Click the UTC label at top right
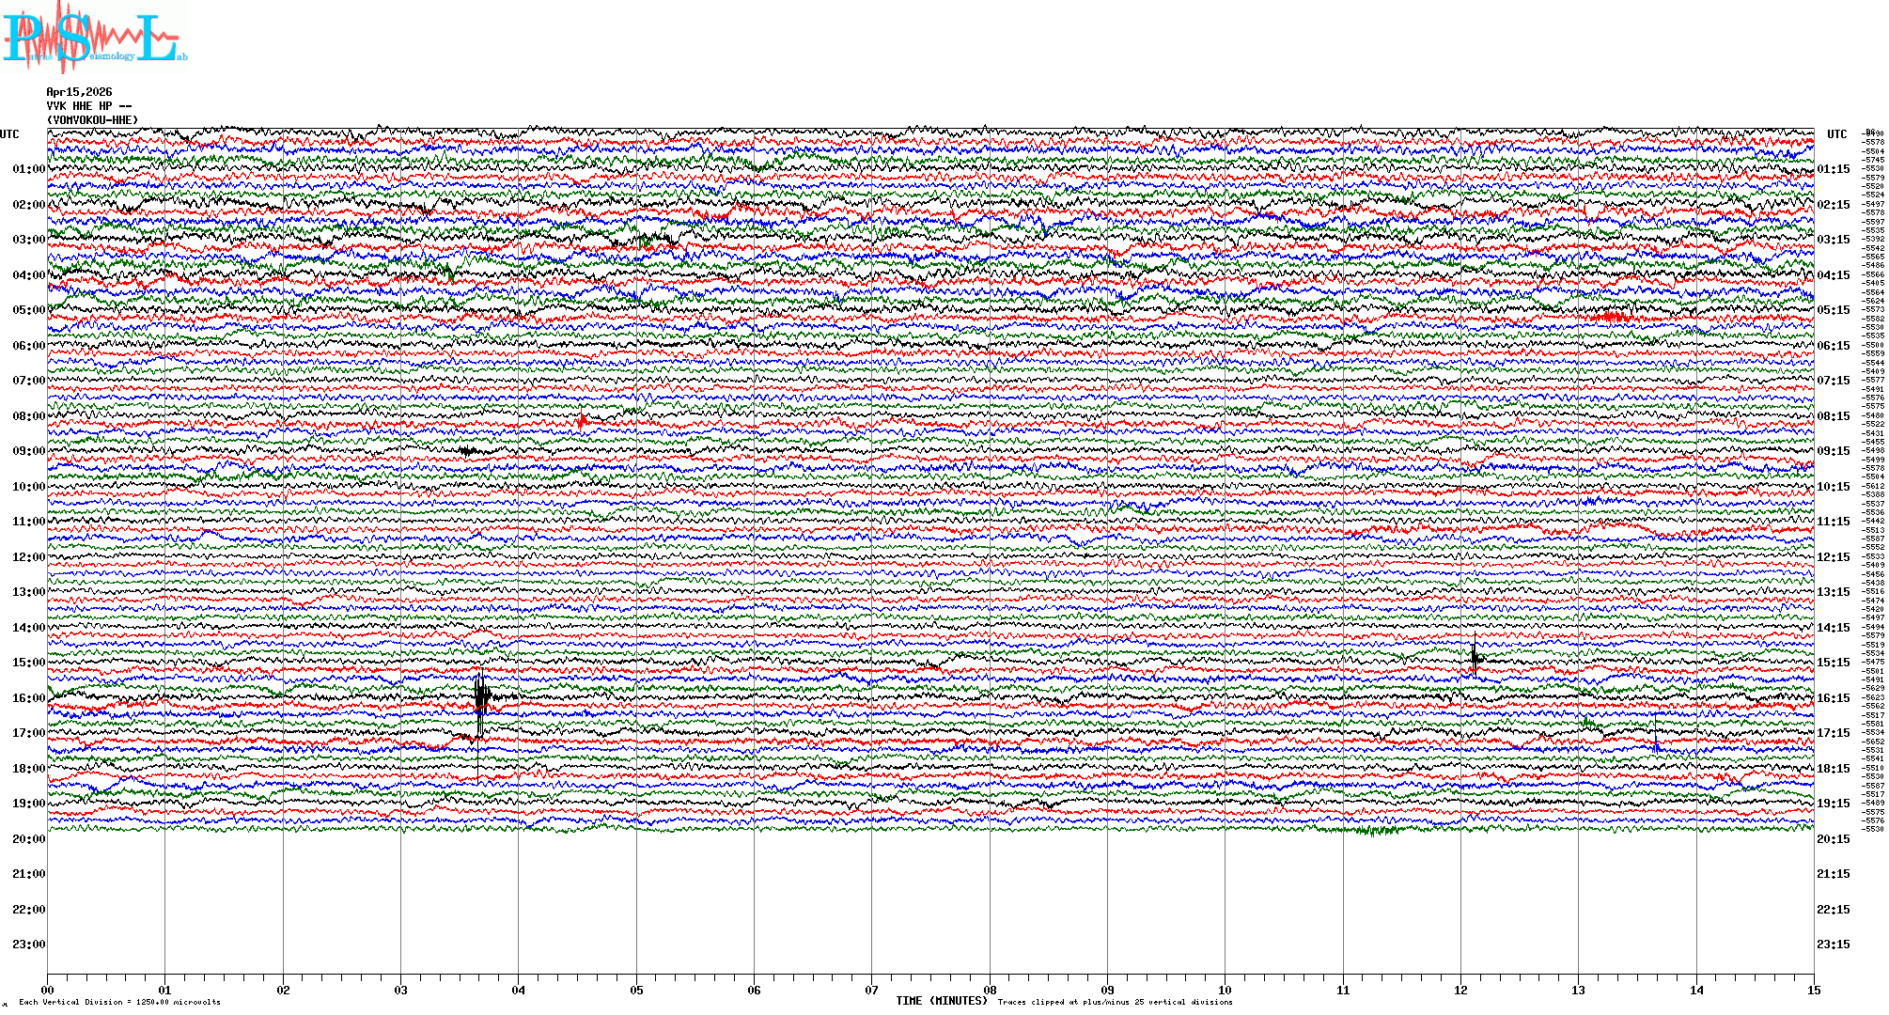The width and height of the screenshot is (1889, 1015). click(x=1836, y=134)
